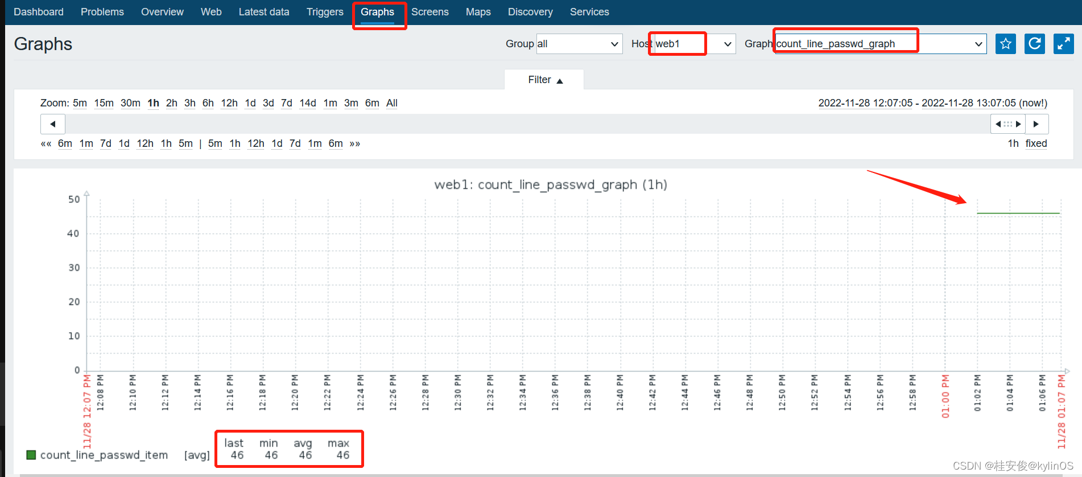Open the Host dropdown showing web1
Screen dimensions: 1082x477
(x=695, y=44)
